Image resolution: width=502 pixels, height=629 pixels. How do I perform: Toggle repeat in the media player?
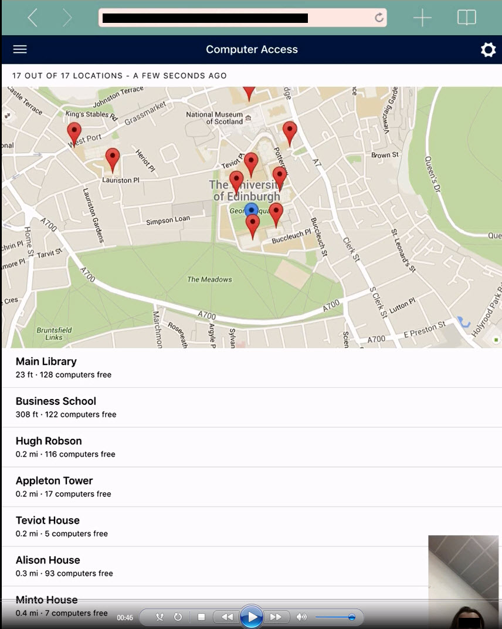pos(178,617)
